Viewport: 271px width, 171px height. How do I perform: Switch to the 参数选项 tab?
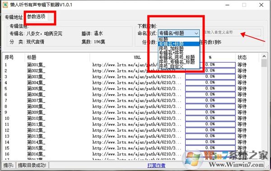[x=36, y=17]
